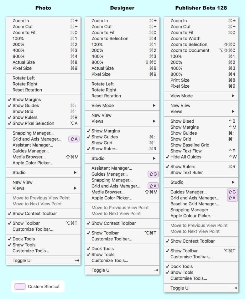Open Guides Manager in Photo menu
This screenshot has width=245, height=299.
click(x=43, y=151)
